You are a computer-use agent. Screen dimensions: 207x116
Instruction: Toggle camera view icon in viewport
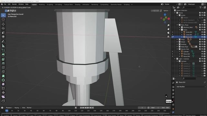pos(168,33)
